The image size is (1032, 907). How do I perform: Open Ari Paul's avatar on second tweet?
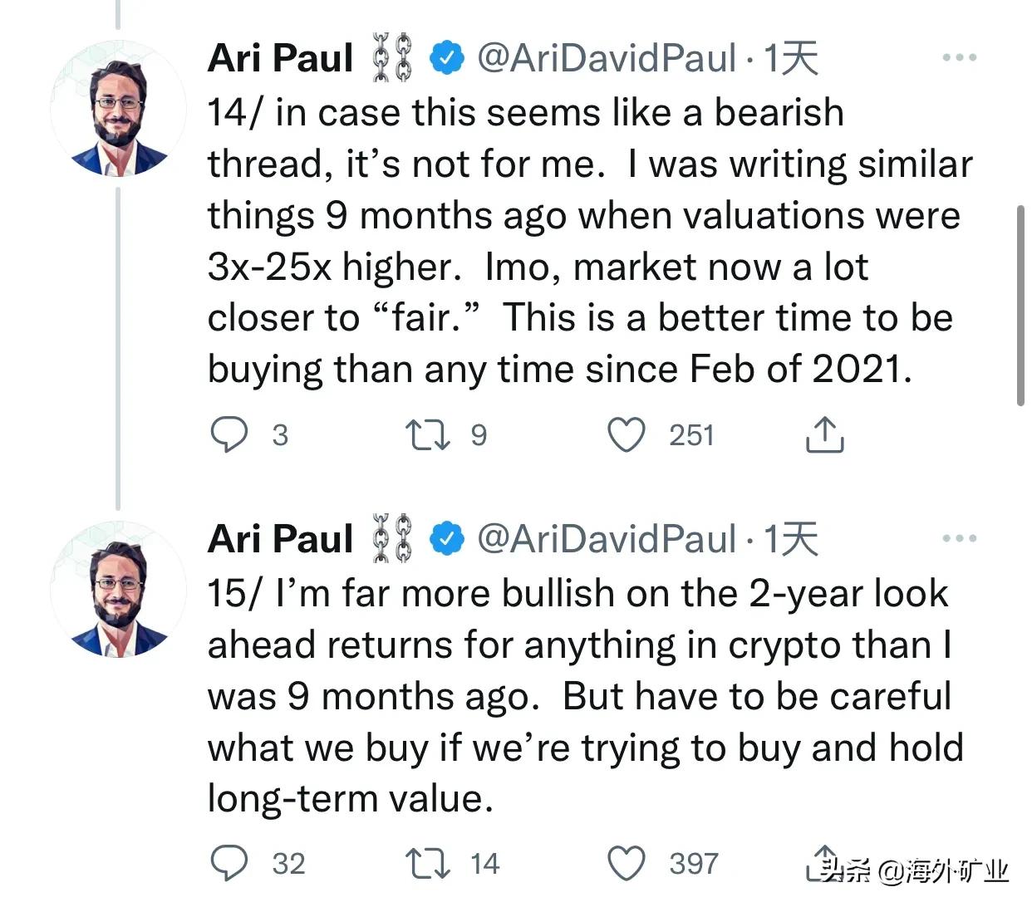[x=118, y=590]
